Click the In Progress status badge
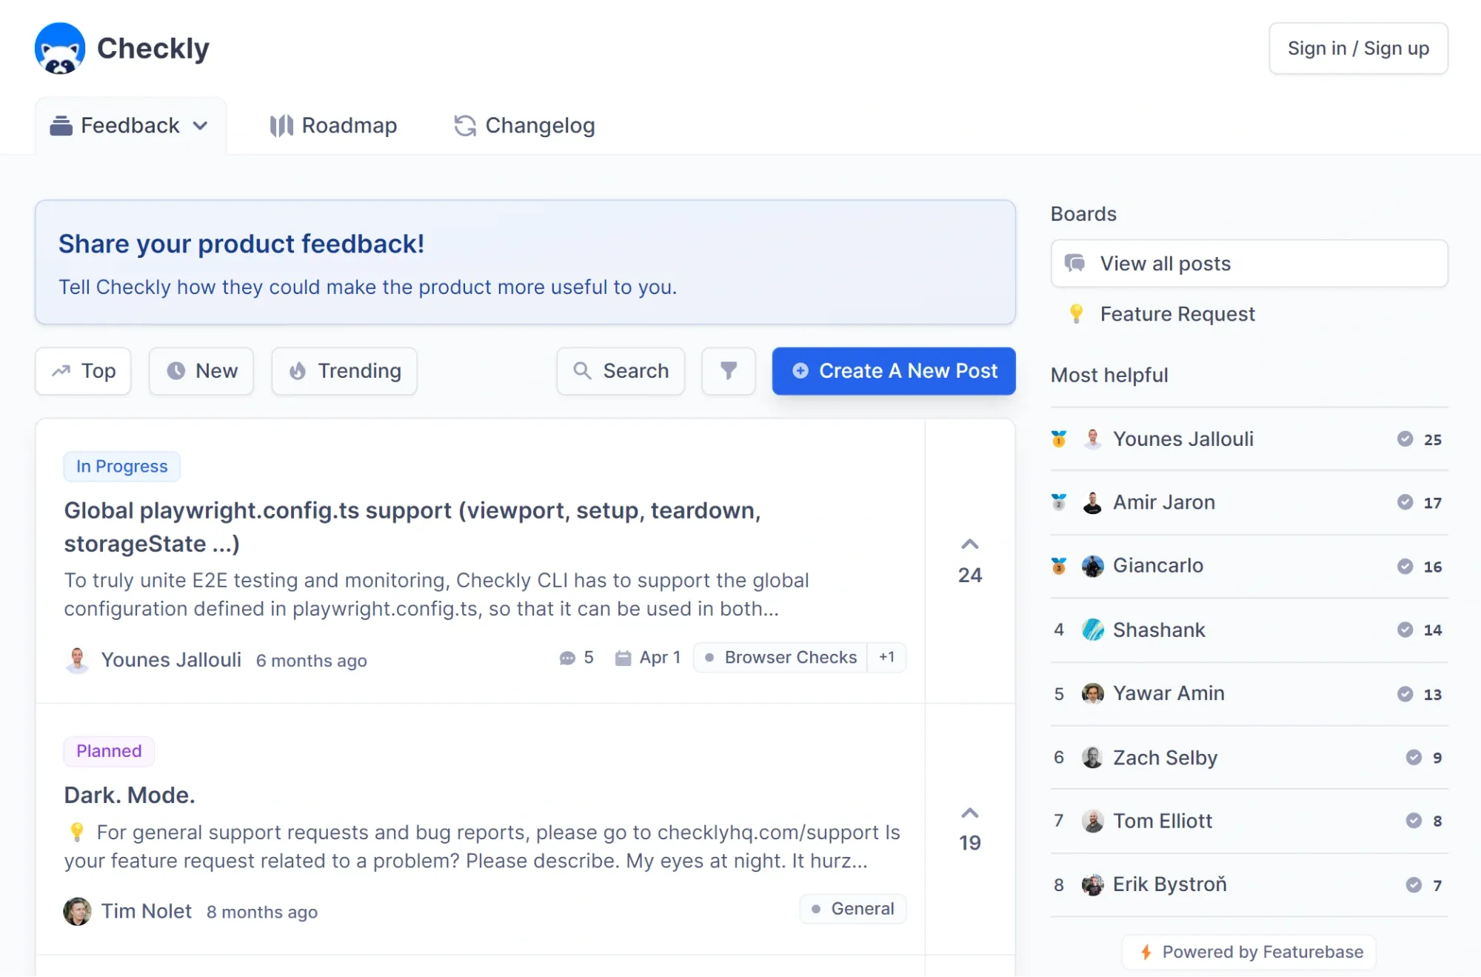The image size is (1481, 977). tap(122, 467)
